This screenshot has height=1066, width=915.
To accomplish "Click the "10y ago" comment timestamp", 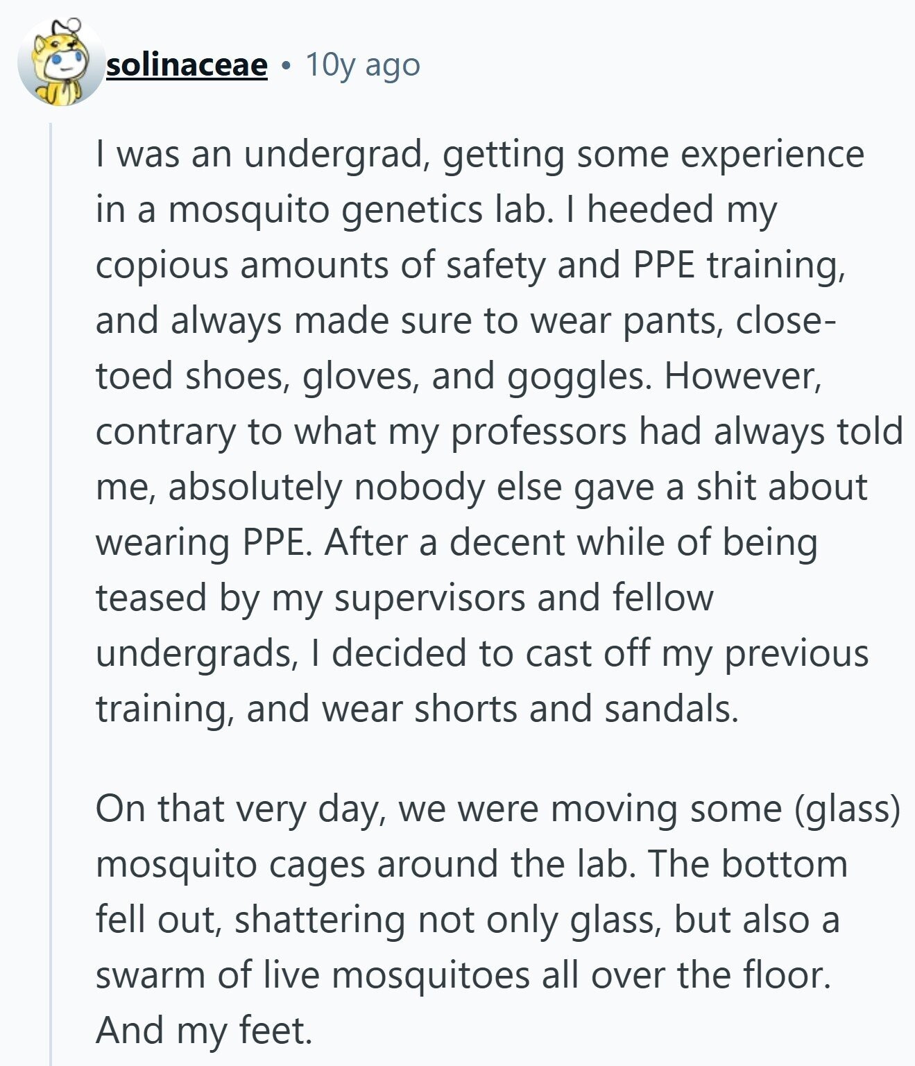I will 362,65.
